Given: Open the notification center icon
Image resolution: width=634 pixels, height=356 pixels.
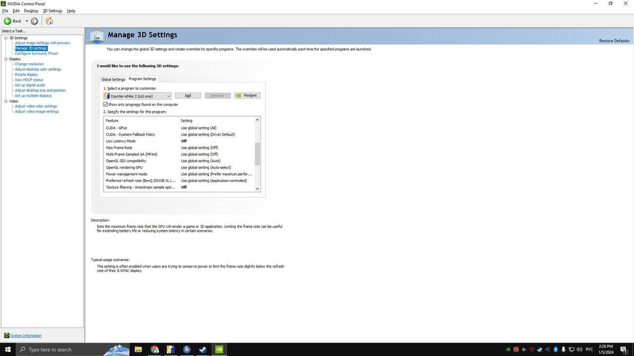Looking at the screenshot, I should [x=624, y=350].
